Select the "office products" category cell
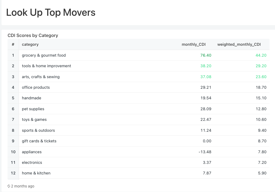Viewport: 275px width, 192px height. click(36, 88)
